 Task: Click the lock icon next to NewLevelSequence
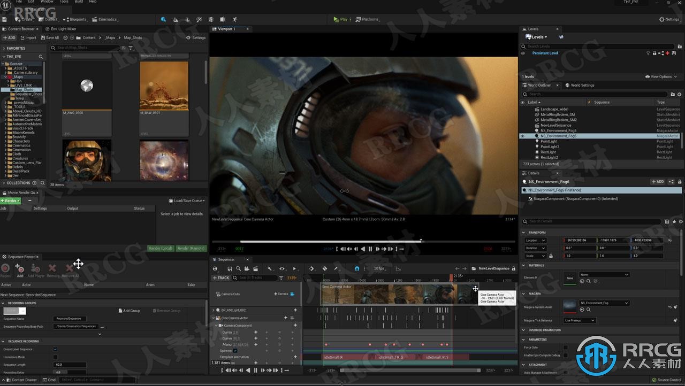[x=513, y=268]
